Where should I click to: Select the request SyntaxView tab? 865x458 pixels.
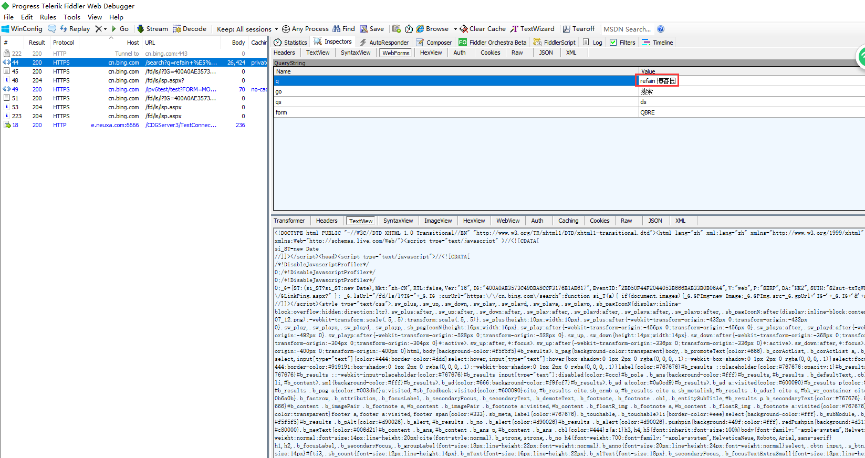click(x=356, y=53)
